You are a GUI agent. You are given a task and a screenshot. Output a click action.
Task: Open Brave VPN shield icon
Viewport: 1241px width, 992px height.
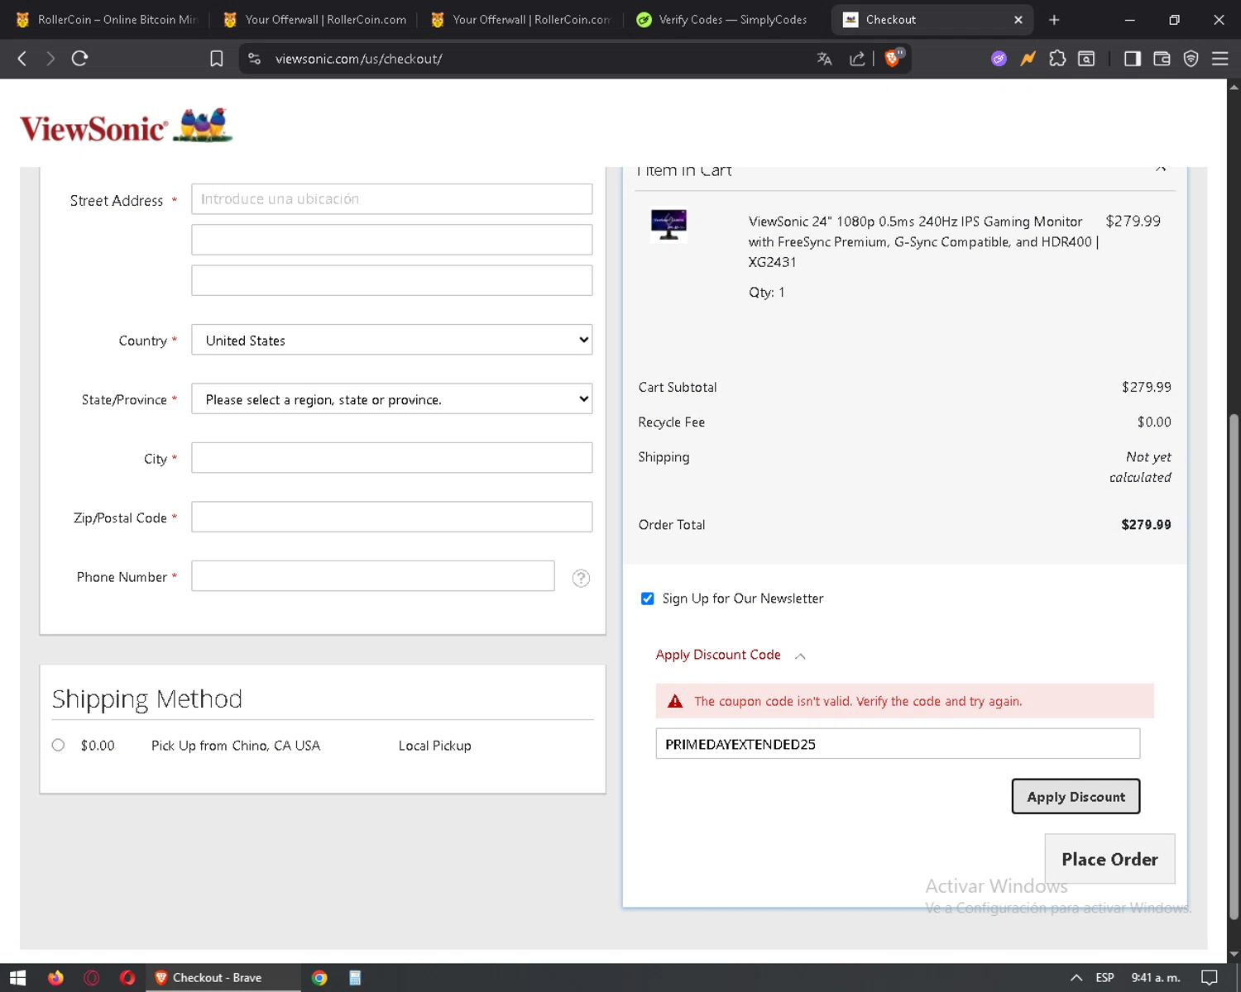pyautogui.click(x=1191, y=59)
